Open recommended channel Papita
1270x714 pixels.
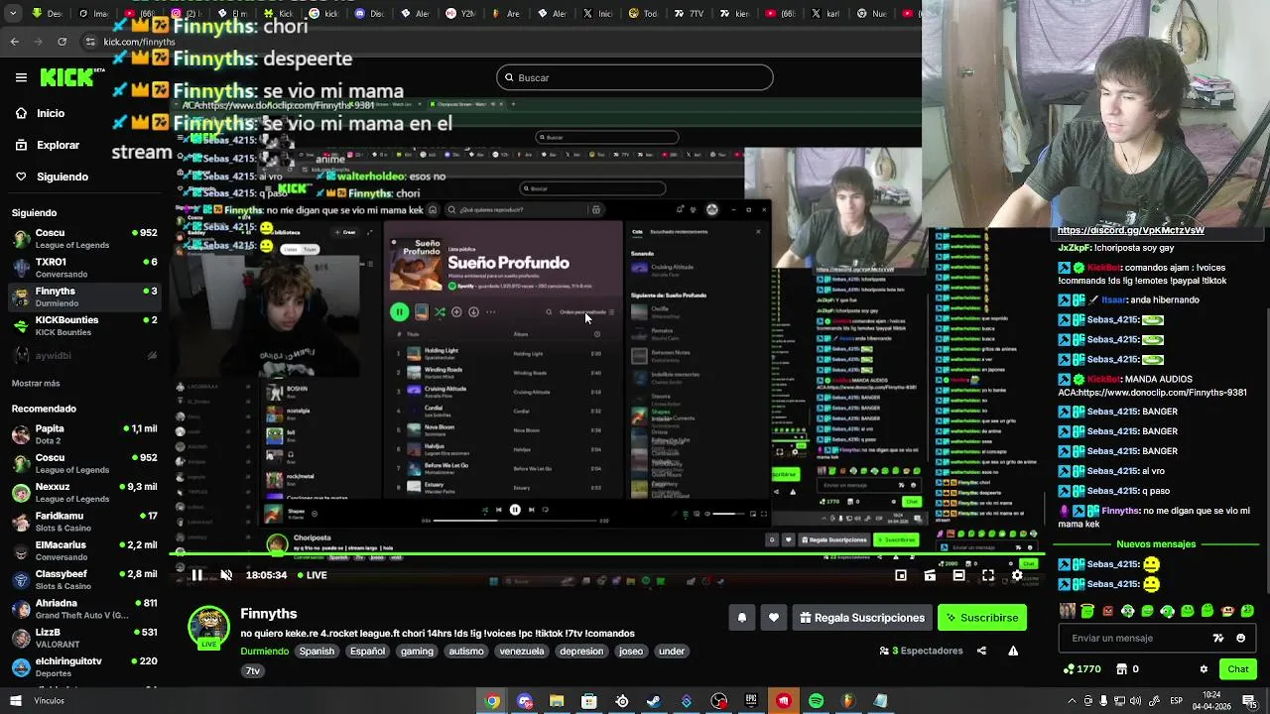coord(84,434)
